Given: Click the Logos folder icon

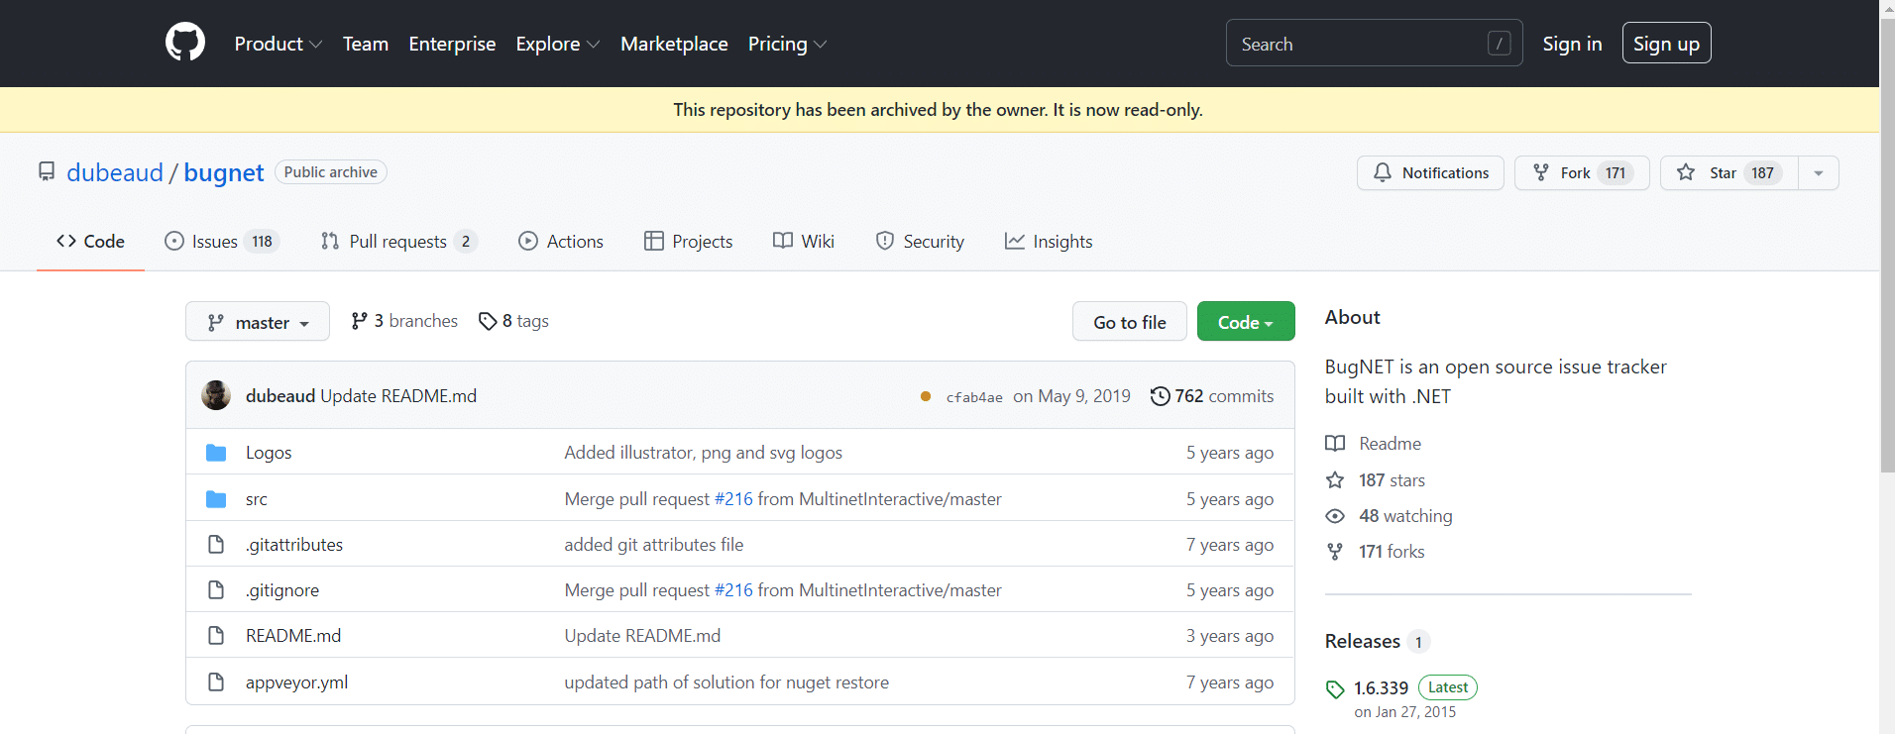Looking at the screenshot, I should point(216,453).
